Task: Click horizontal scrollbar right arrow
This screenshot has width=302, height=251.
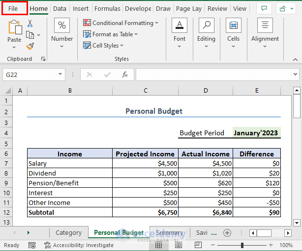Action: (x=288, y=233)
